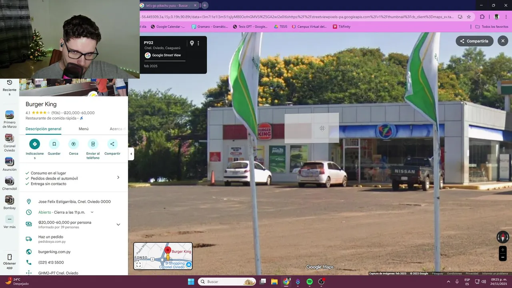
Task: Click Compartir button on Street View
Action: coord(474,41)
